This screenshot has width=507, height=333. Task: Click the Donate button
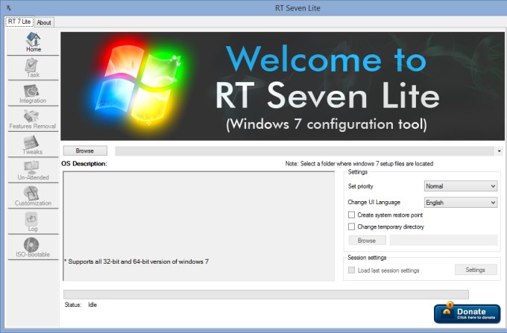[x=467, y=314]
